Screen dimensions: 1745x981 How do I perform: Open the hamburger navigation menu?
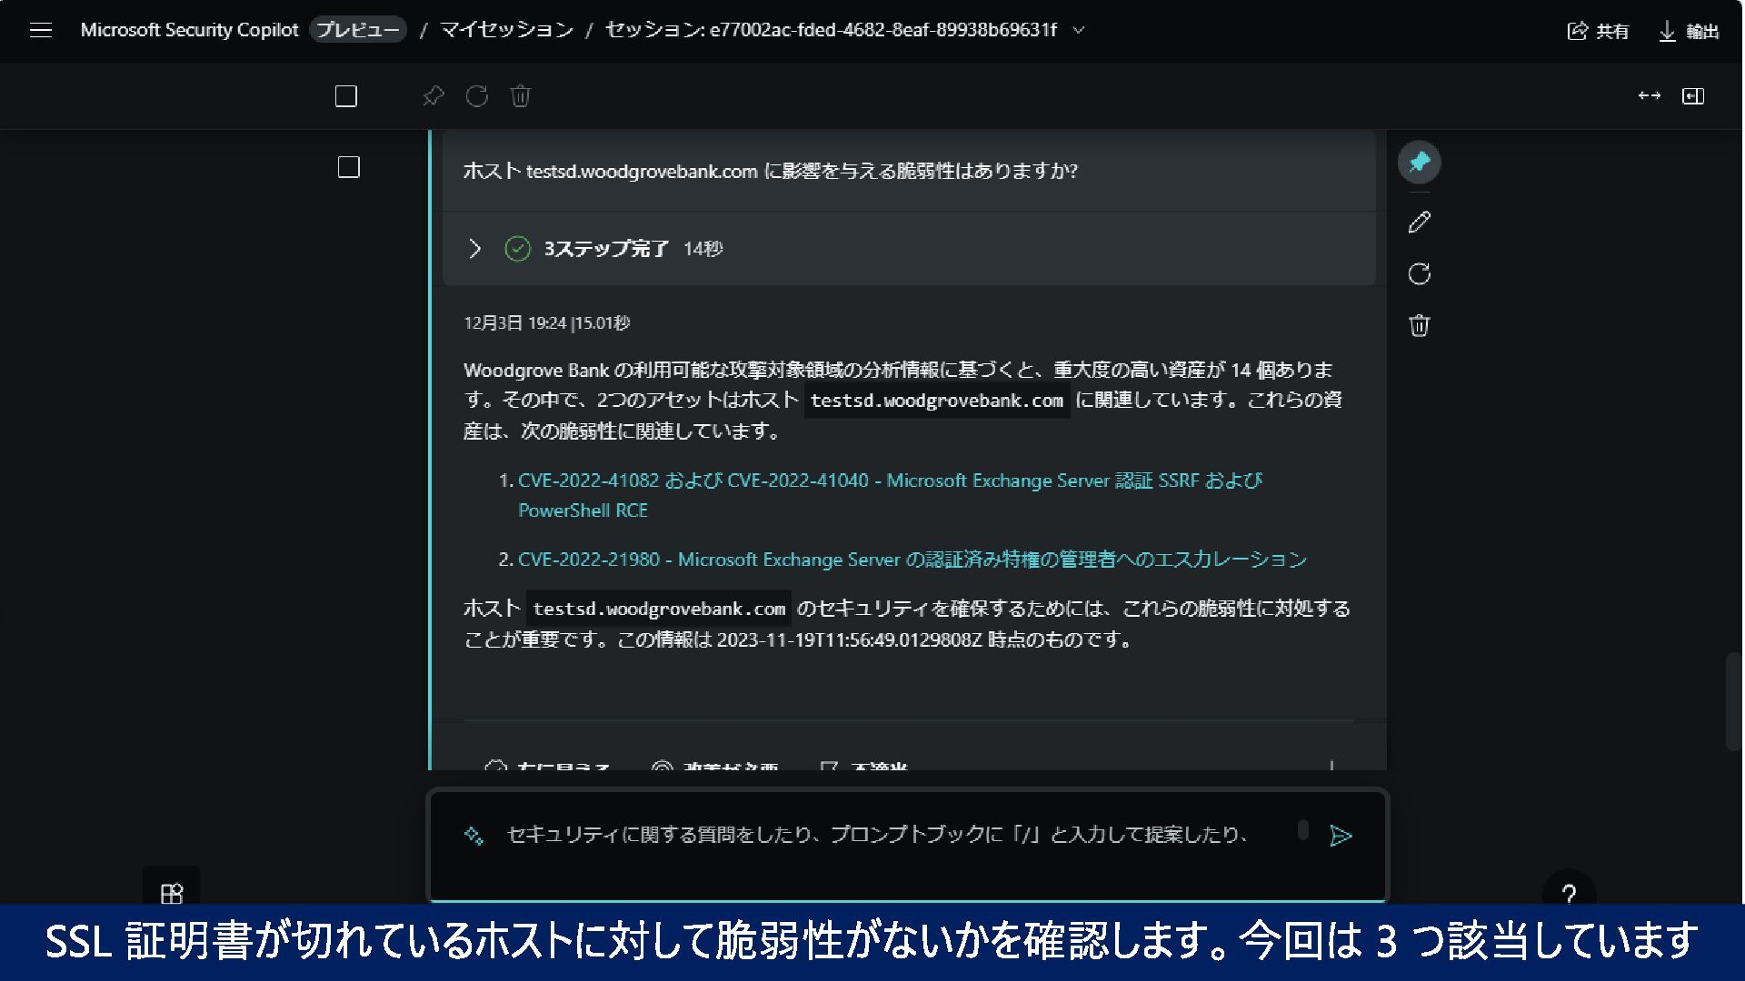(x=41, y=30)
